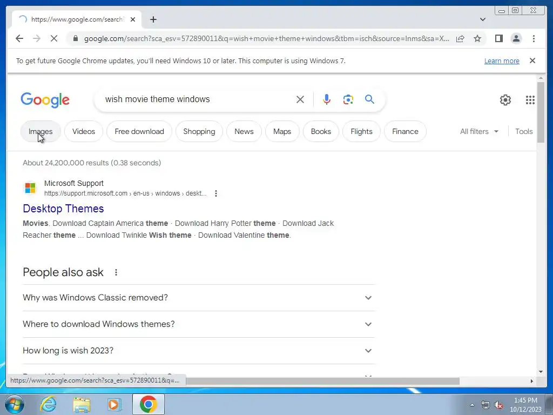This screenshot has width=553, height=415.
Task: Click the browser forward arrow
Action: click(x=37, y=38)
